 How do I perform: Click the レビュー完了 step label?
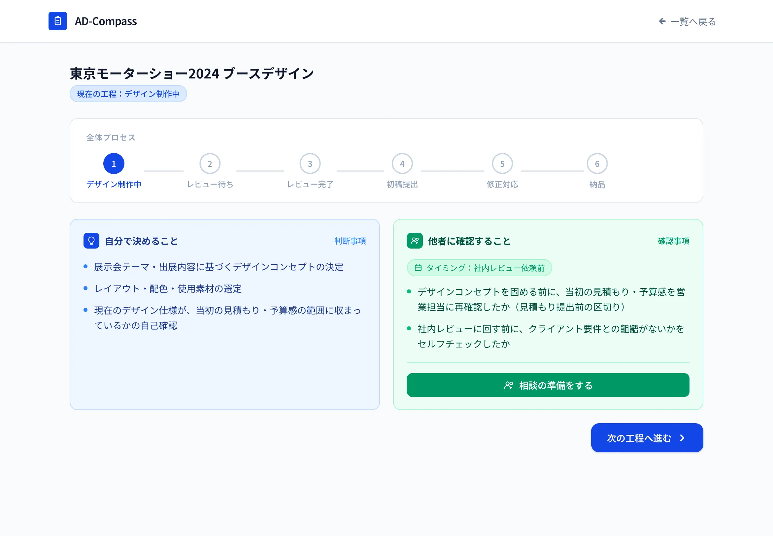pyautogui.click(x=310, y=184)
